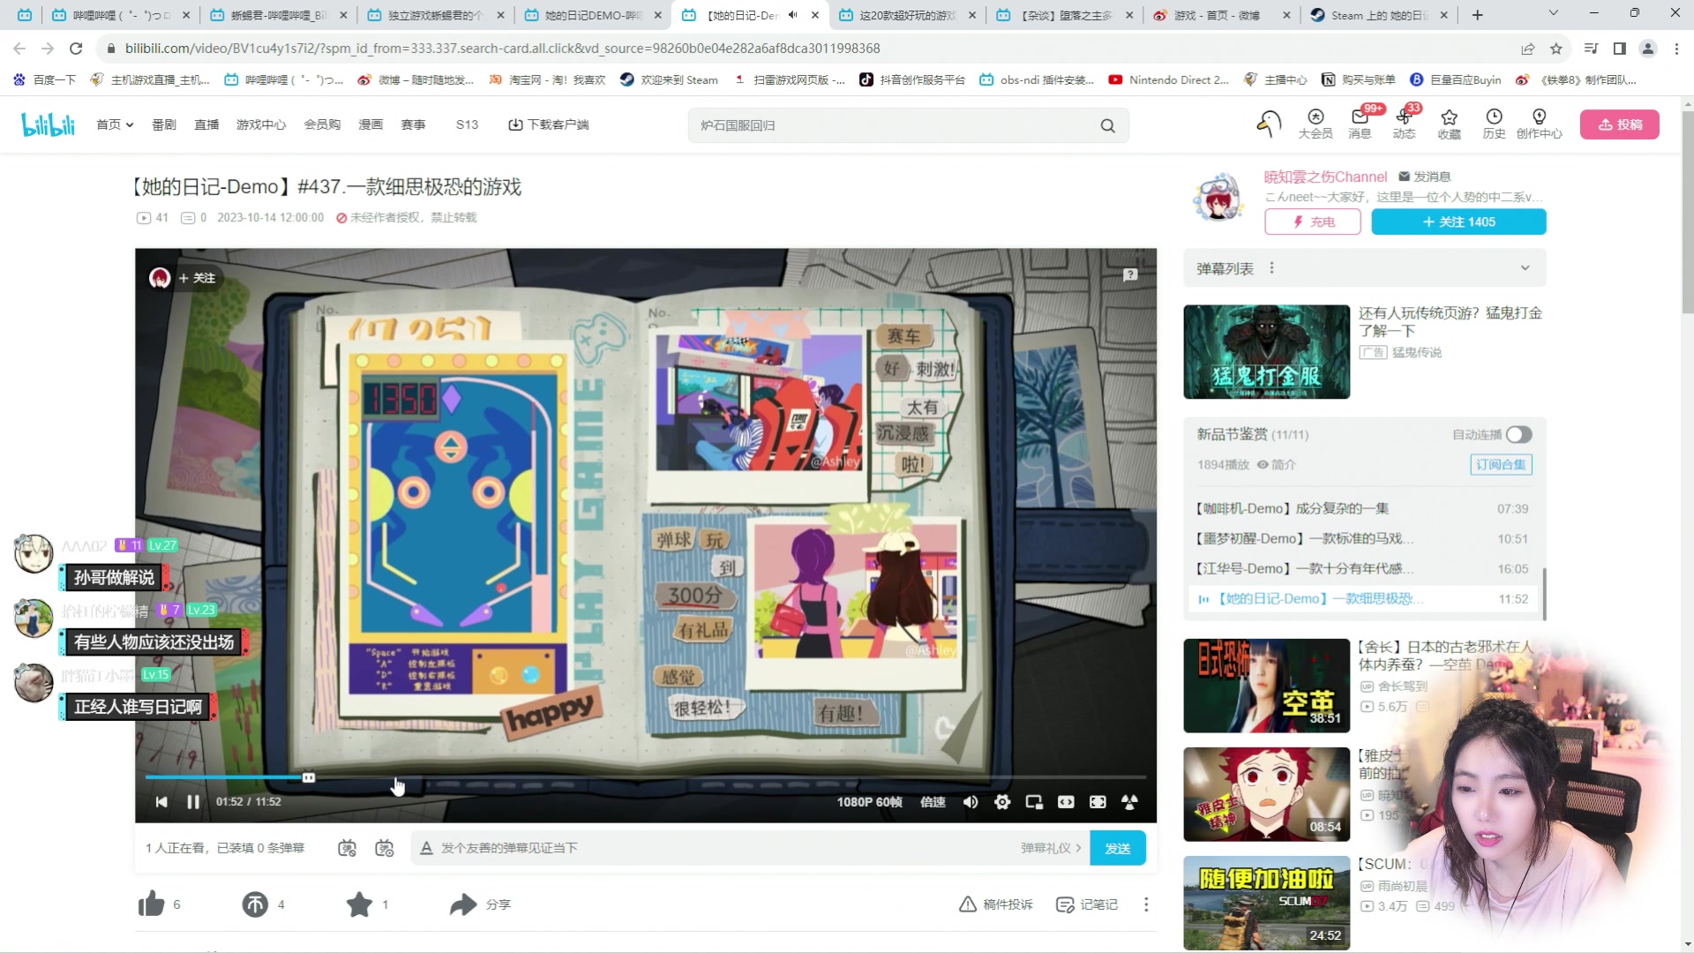Click the pink 投稿 upload button

click(1619, 124)
